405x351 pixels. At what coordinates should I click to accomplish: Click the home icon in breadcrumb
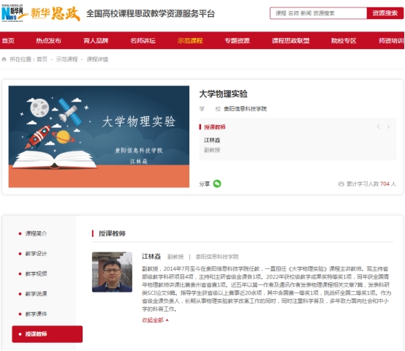point(4,59)
